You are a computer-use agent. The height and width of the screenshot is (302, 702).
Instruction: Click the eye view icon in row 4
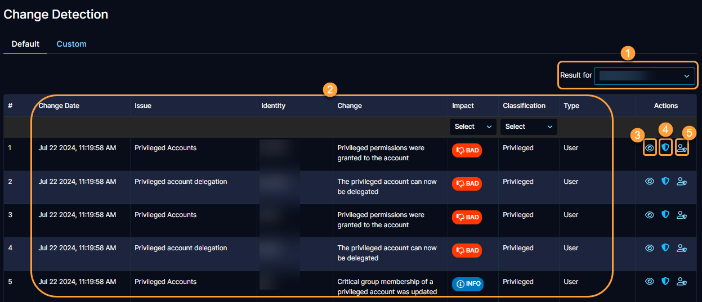point(650,248)
